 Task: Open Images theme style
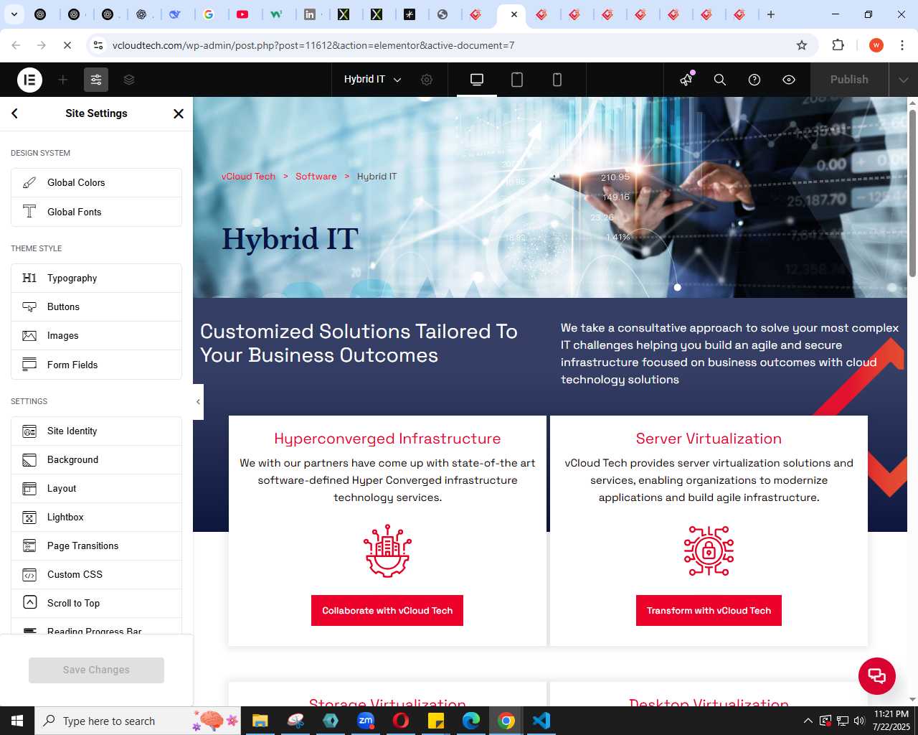click(96, 336)
